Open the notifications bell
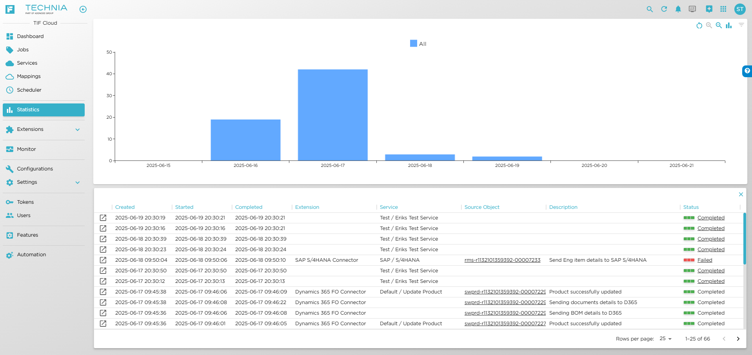 click(x=678, y=9)
